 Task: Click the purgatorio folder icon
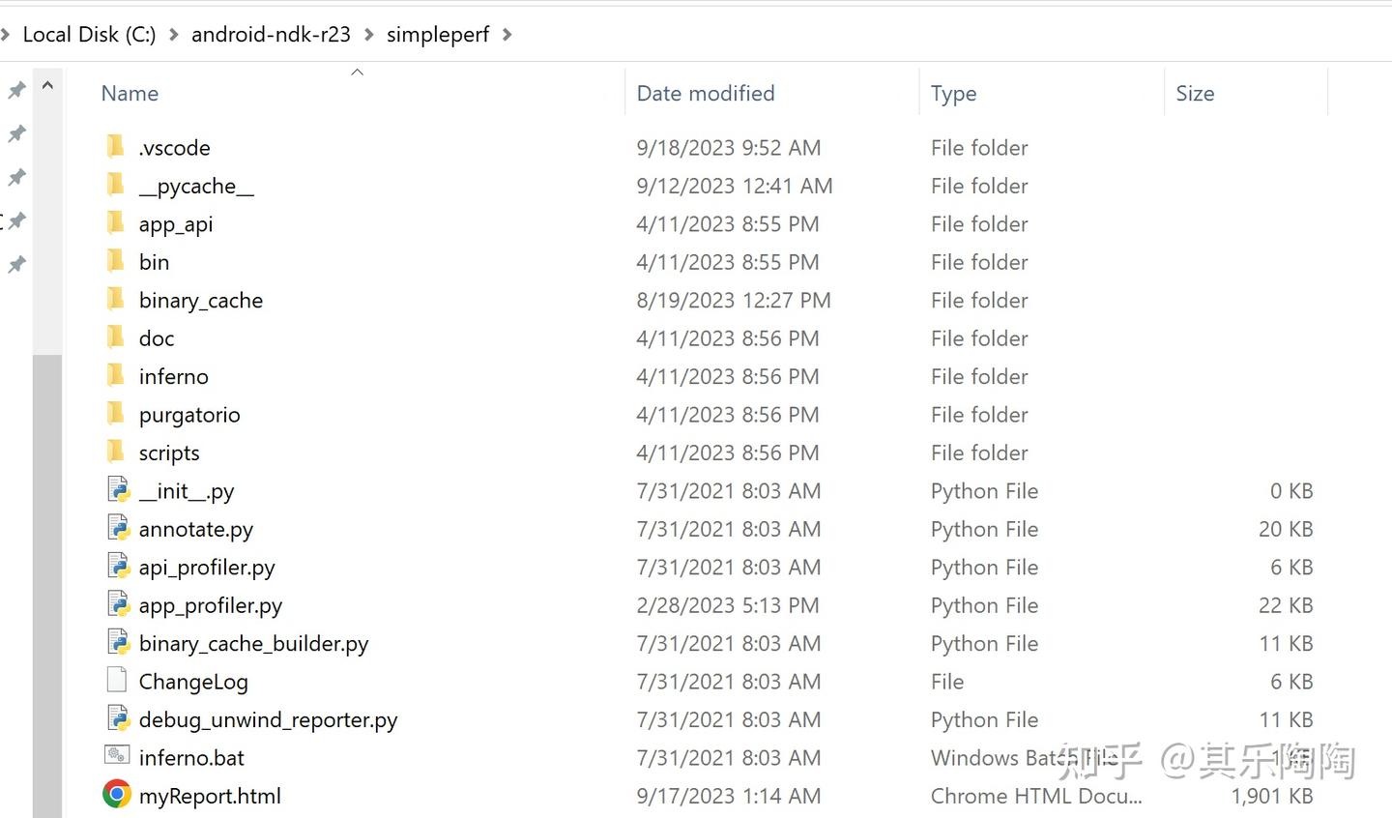(115, 414)
